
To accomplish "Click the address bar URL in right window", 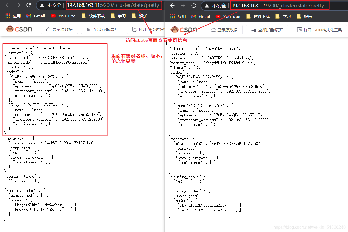I will click(278, 6).
